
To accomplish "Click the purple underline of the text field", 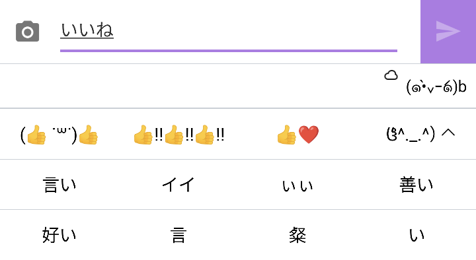I will click(229, 51).
